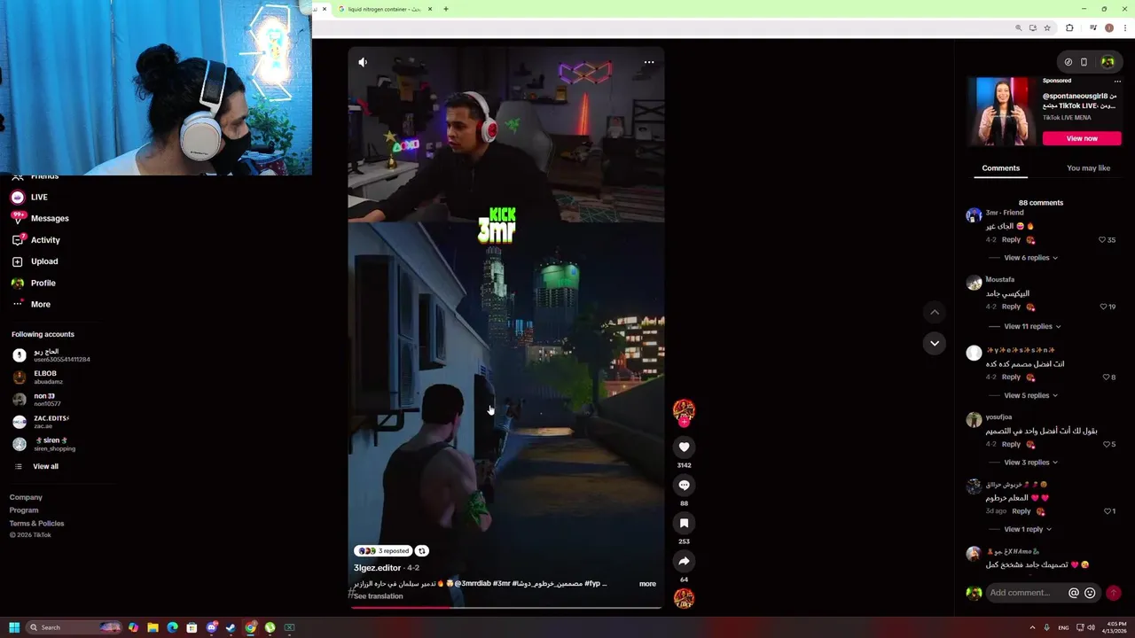
Task: Open Steam from the taskbar
Action: (x=231, y=627)
